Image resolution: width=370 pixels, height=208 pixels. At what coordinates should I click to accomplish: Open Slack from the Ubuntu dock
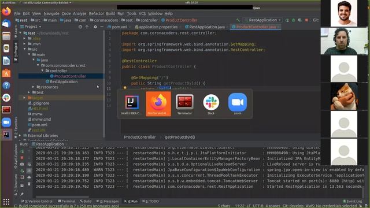click(x=6, y=98)
